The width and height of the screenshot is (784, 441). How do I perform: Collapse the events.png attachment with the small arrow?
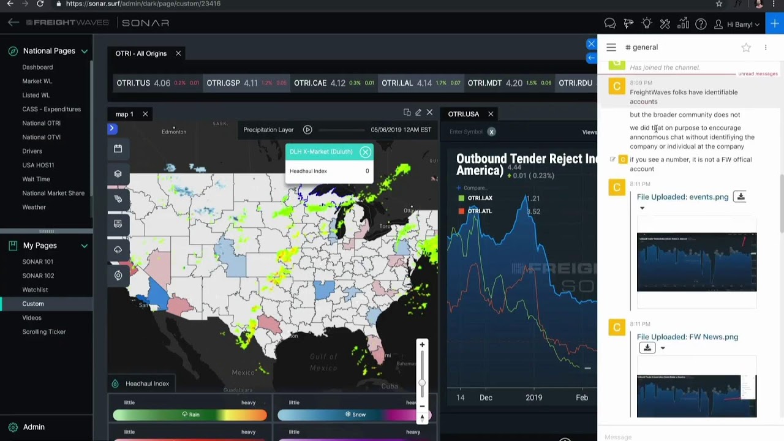pos(642,208)
